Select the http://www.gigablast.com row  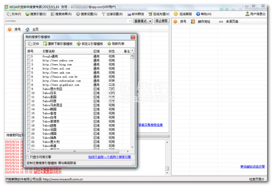78,85
